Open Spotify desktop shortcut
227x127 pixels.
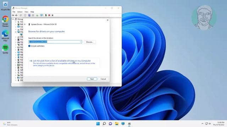click(5, 49)
